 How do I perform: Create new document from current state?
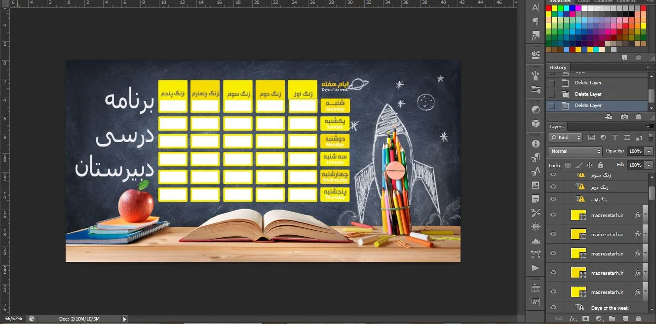(x=609, y=117)
